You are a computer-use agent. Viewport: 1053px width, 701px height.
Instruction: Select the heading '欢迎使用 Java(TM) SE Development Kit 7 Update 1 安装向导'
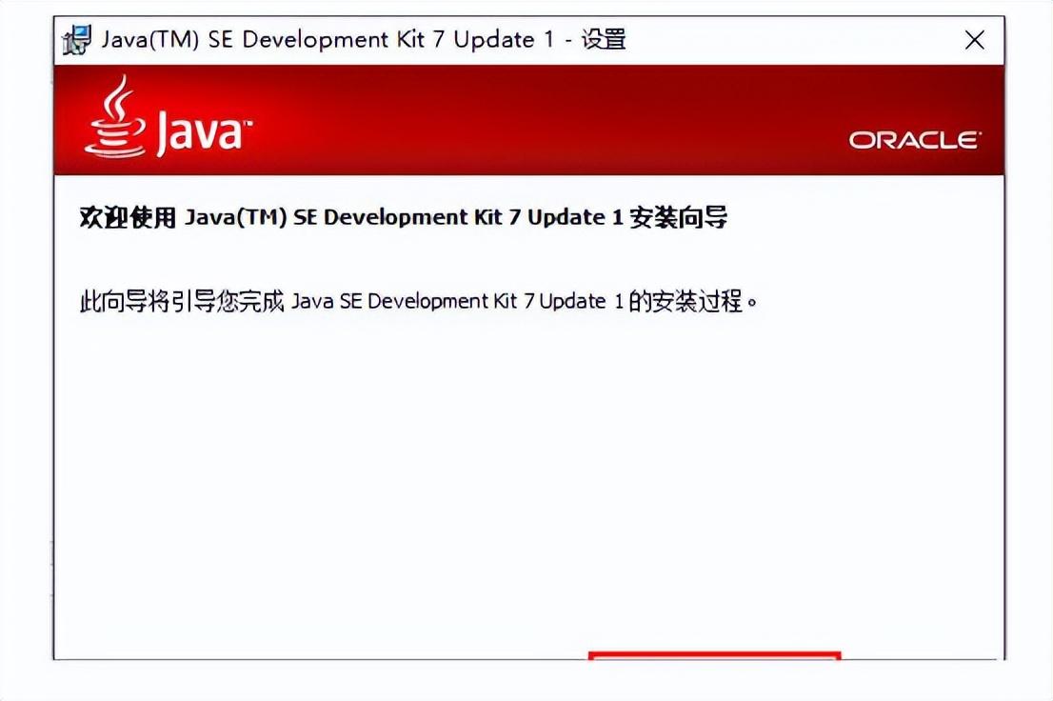(x=403, y=218)
